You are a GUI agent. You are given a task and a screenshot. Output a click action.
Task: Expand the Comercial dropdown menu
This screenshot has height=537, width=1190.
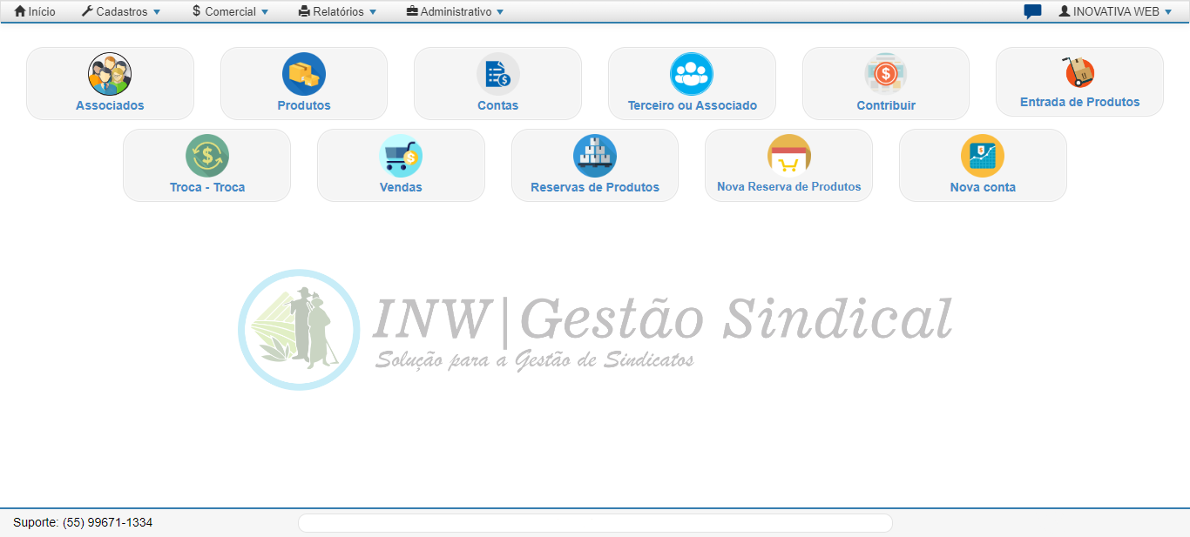230,12
